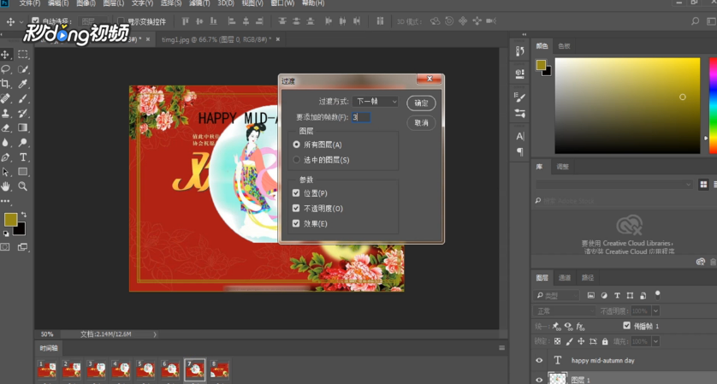Swap foreground and background colors
Image resolution: width=717 pixels, height=384 pixels.
pos(23,215)
